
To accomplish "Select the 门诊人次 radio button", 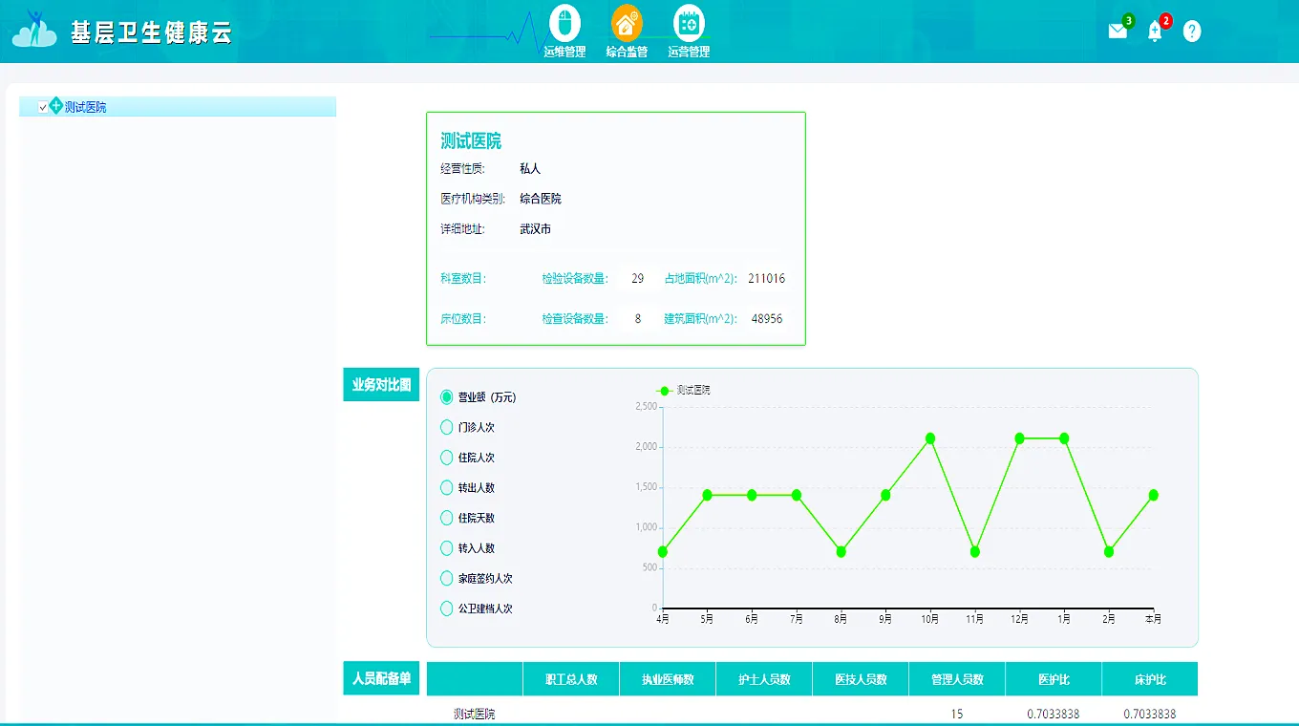I will click(446, 427).
